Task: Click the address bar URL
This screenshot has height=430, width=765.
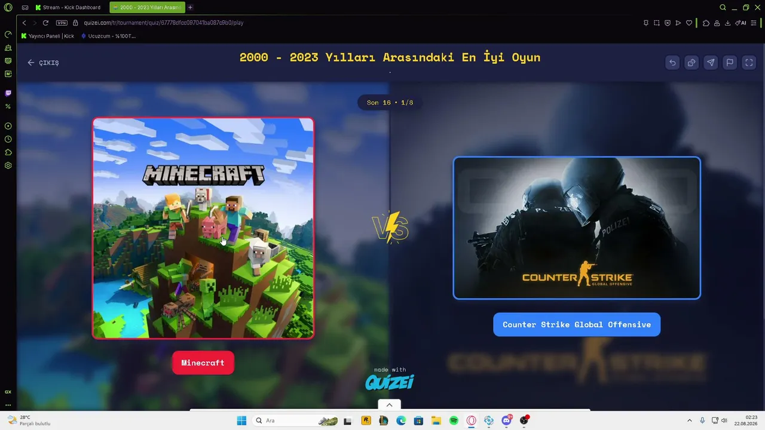Action: point(163,23)
